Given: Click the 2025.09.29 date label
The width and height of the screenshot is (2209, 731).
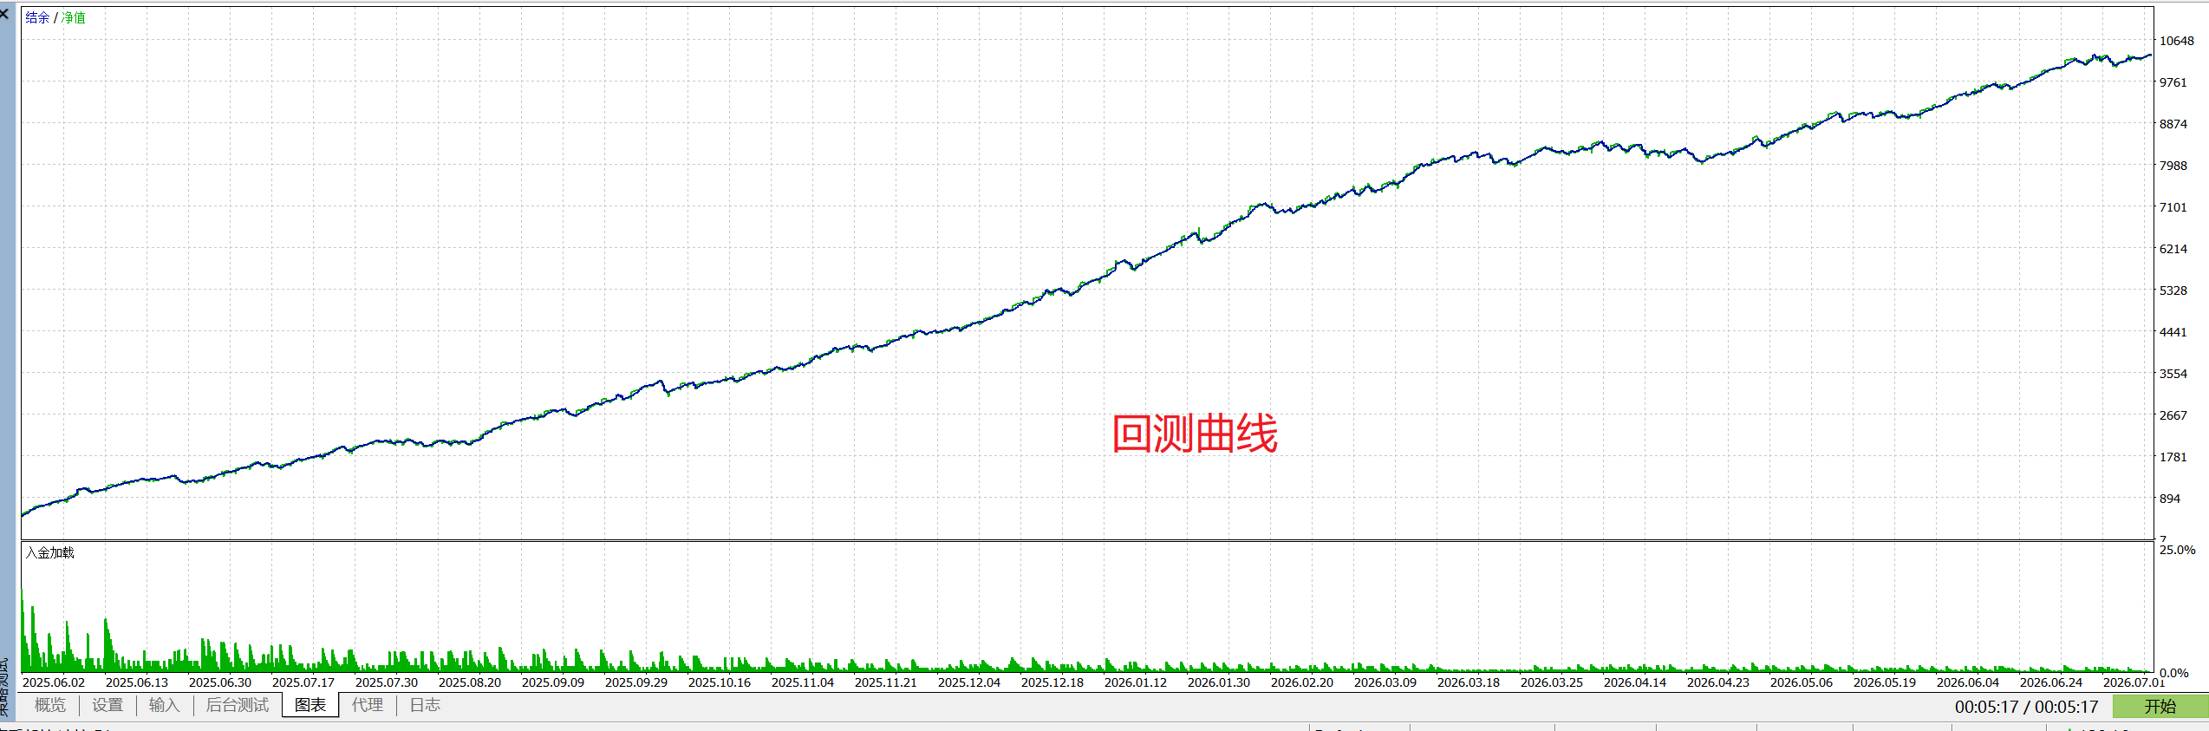Looking at the screenshot, I should 636,682.
